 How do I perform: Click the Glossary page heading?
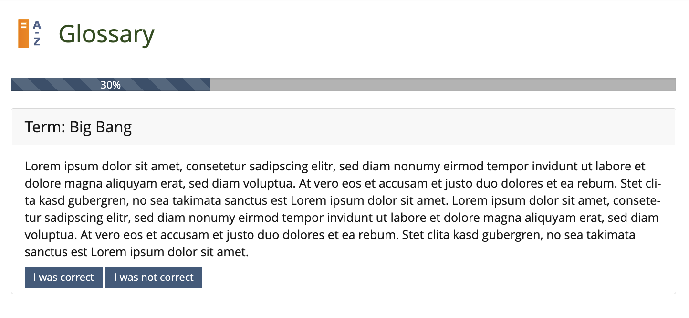[x=106, y=34]
